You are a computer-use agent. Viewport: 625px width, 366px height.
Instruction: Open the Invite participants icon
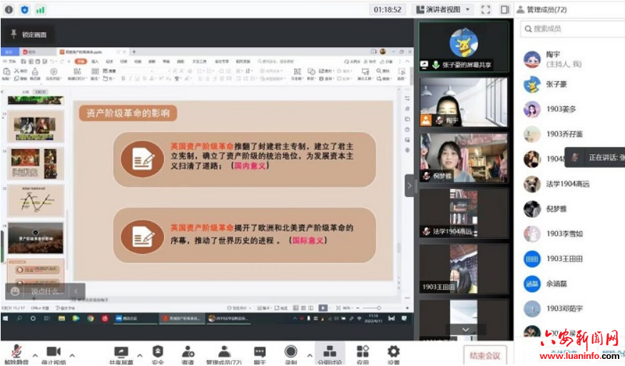[188, 352]
